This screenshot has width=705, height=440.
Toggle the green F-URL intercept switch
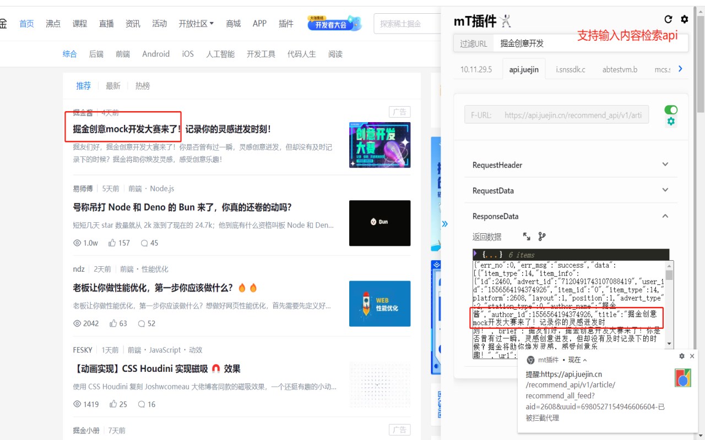671,110
